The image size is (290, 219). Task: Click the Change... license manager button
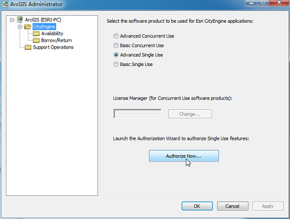point(190,114)
